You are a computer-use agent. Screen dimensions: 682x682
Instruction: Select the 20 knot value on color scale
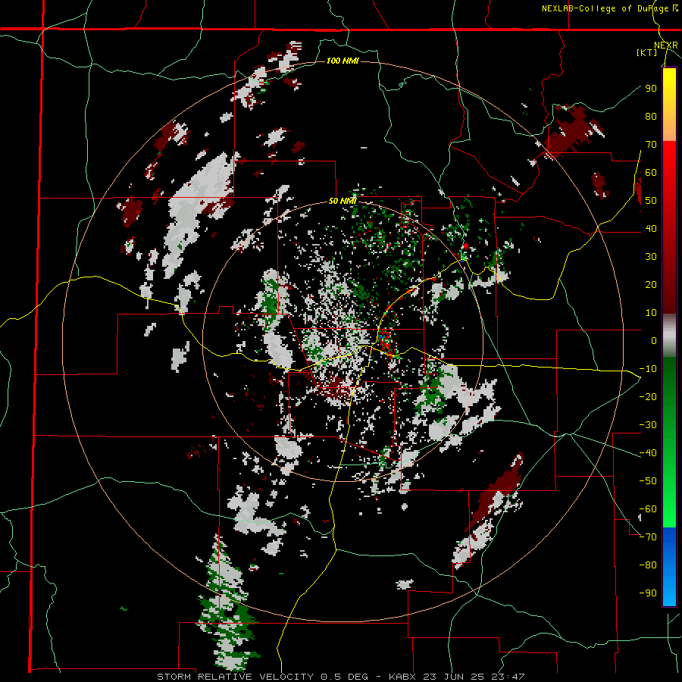pyautogui.click(x=651, y=285)
